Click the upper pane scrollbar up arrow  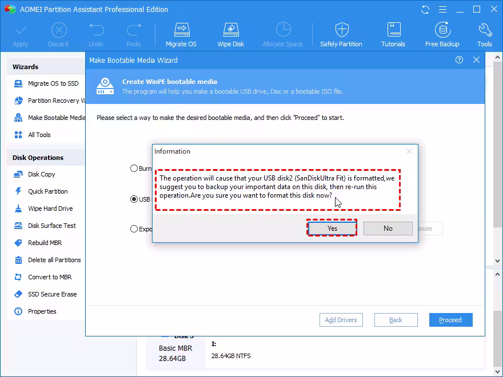tap(497, 57)
